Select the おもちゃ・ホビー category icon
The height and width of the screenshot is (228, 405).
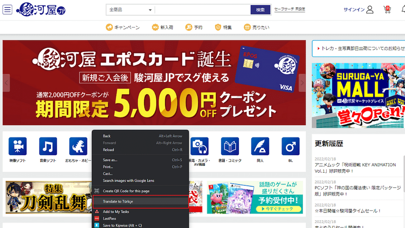(78, 147)
